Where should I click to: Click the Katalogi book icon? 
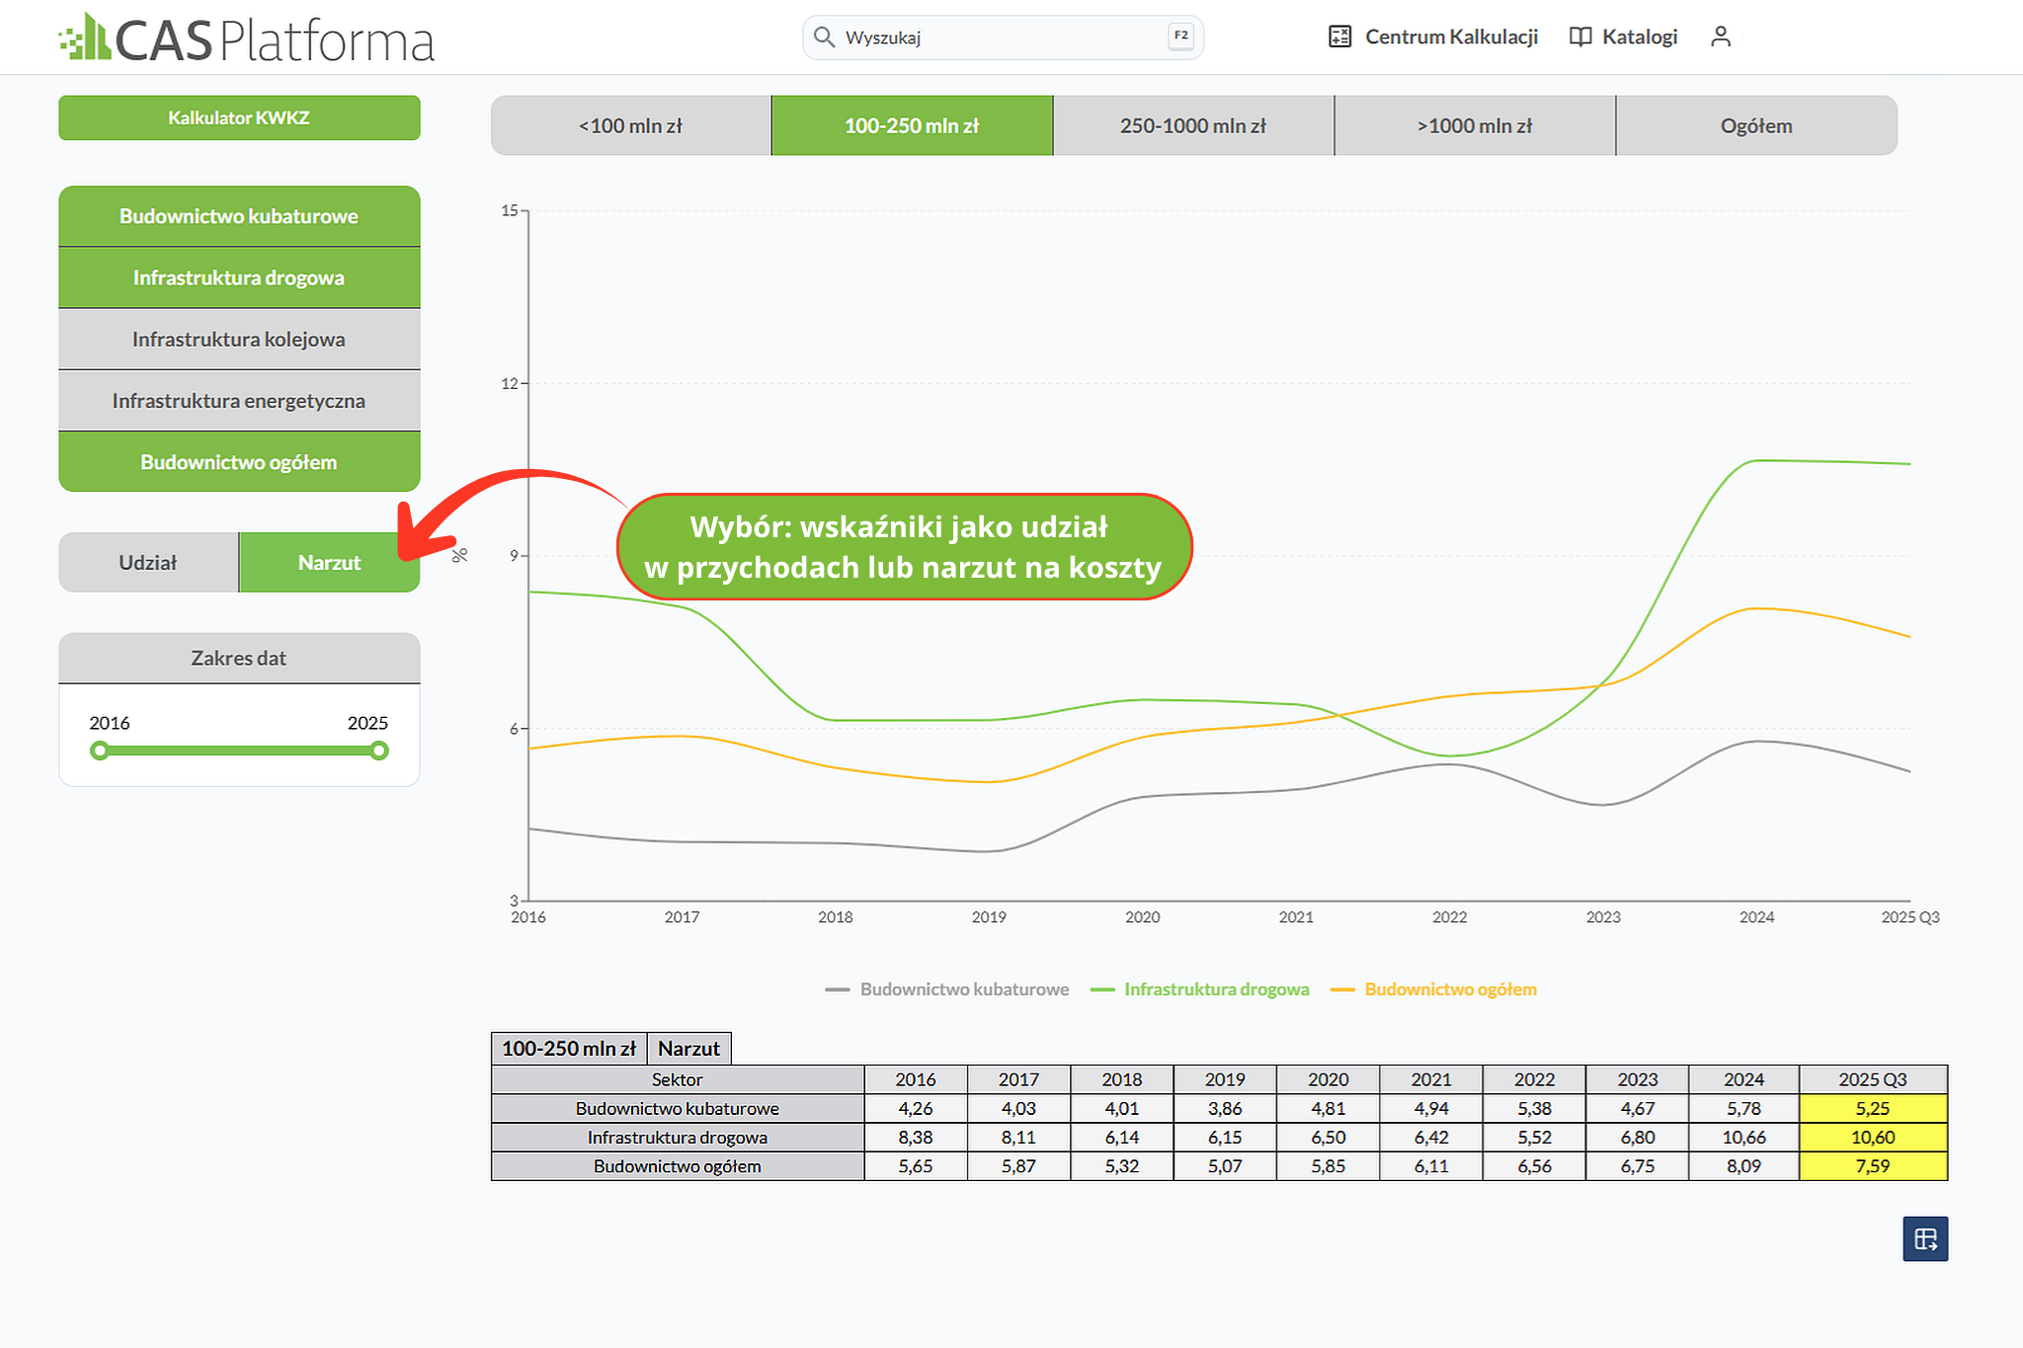tap(1580, 37)
